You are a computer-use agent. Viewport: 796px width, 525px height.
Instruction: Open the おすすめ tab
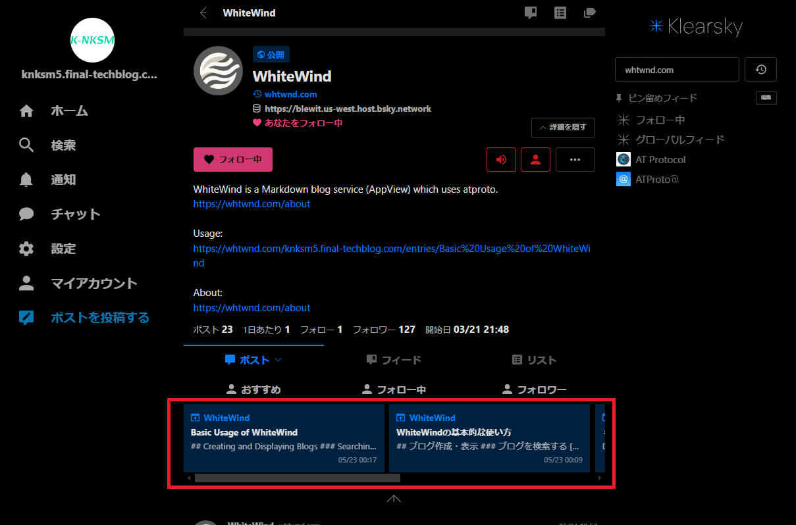pos(253,389)
